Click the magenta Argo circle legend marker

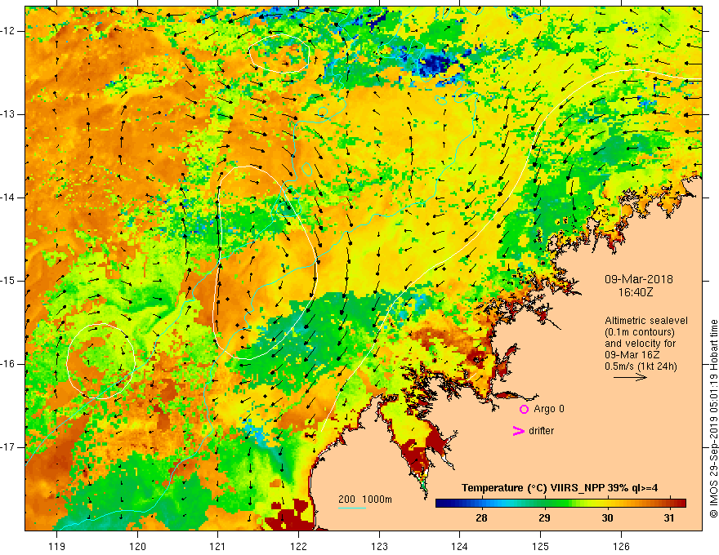pyautogui.click(x=524, y=409)
